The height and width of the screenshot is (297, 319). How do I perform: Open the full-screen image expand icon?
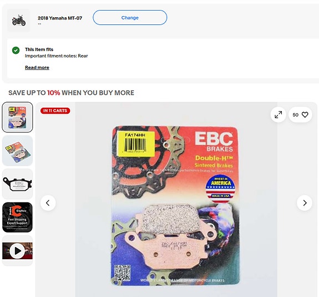coord(278,114)
